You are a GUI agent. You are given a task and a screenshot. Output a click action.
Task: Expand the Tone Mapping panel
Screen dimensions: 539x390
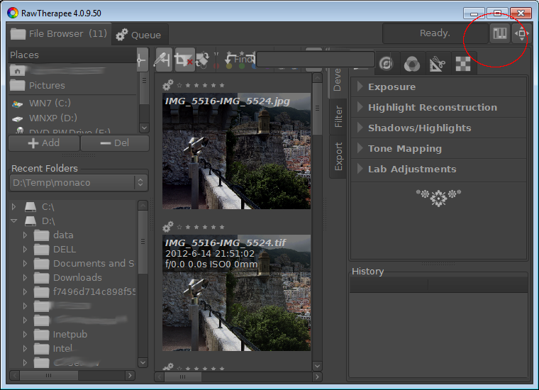tap(438, 149)
